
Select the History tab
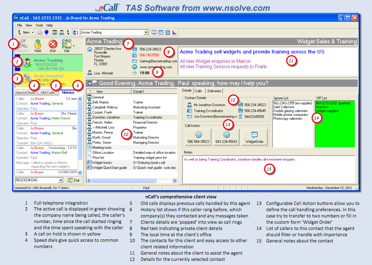pos(68,92)
